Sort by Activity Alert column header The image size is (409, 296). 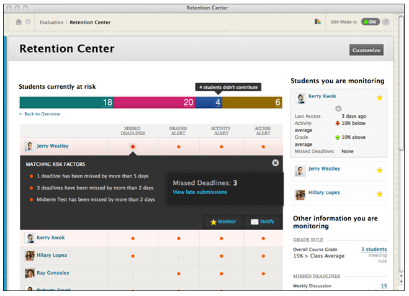tap(221, 131)
